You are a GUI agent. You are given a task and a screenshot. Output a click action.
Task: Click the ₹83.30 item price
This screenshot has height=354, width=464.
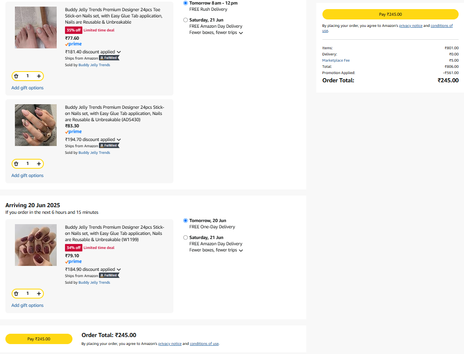(72, 126)
